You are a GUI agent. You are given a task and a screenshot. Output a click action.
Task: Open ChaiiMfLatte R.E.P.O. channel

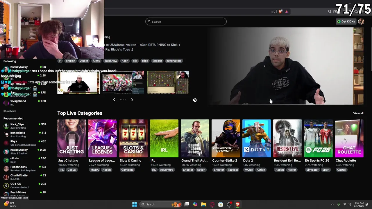[25, 177]
